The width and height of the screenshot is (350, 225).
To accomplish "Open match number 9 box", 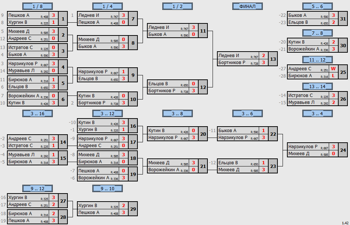I will (x=133, y=75).
